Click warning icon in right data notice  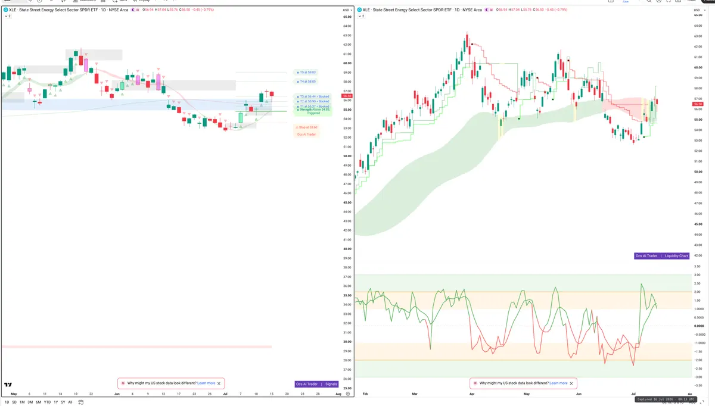tap(475, 383)
